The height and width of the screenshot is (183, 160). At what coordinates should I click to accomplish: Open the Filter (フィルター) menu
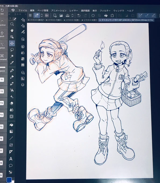(x=105, y=11)
